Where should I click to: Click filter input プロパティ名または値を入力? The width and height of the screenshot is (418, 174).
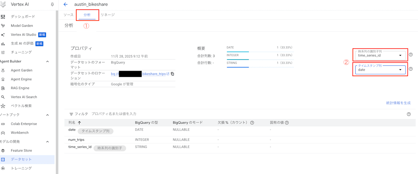[114, 114]
